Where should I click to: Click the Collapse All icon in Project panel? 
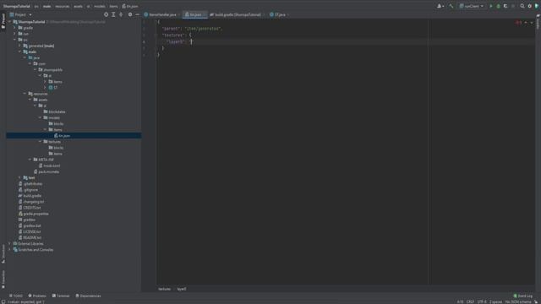pos(121,14)
